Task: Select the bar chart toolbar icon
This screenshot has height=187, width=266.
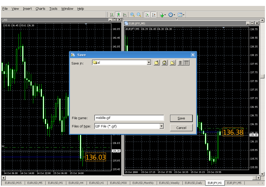Action: [112, 15]
